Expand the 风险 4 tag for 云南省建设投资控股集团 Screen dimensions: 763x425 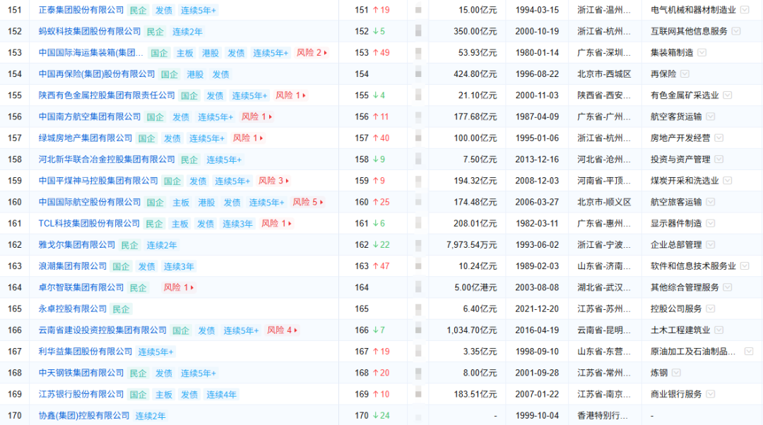click(x=282, y=330)
